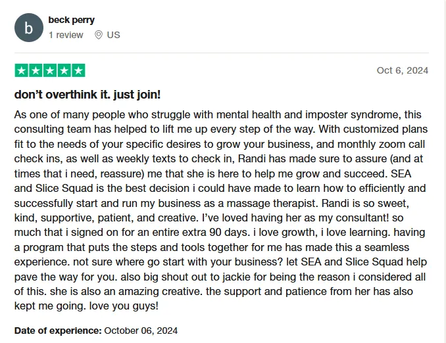The width and height of the screenshot is (446, 343).
Task: Click the horizontal divider below reviewer info
Action: [222, 53]
